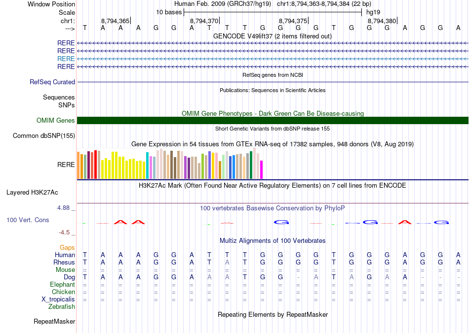Click the RepeatMasker track label
Image resolution: width=469 pixels, height=333 pixels.
(54, 322)
